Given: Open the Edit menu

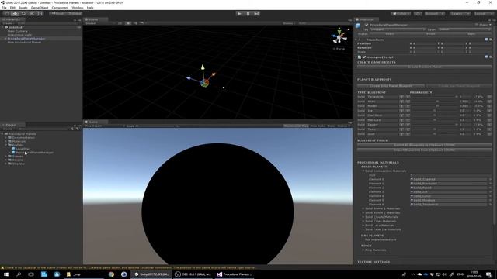Looking at the screenshot, I should [12, 7].
